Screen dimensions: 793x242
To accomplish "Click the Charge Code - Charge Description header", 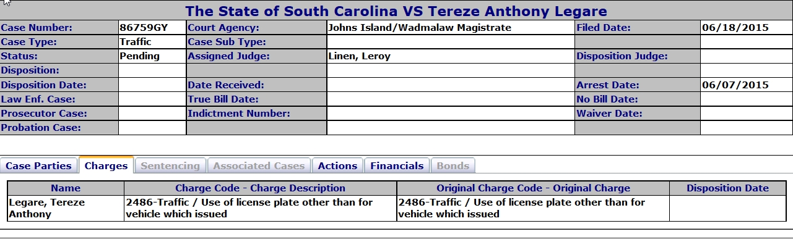I will [261, 188].
